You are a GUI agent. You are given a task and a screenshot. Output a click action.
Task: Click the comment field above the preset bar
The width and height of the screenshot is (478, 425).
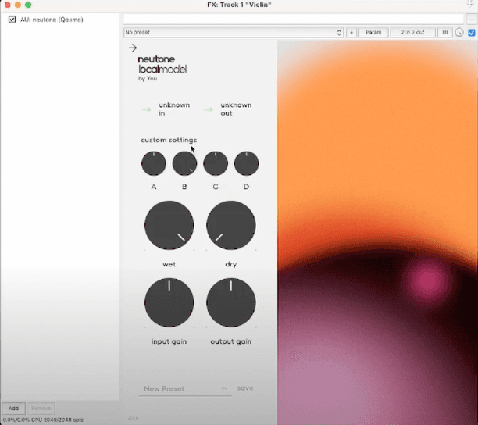pyautogui.click(x=293, y=19)
